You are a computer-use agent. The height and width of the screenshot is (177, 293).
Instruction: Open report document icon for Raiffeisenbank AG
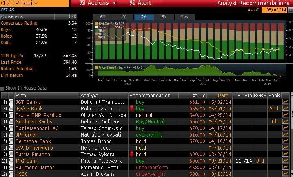[x=11, y=128]
